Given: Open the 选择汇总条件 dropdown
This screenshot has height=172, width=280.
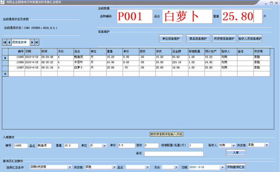Looking at the screenshot, I should (69, 167).
